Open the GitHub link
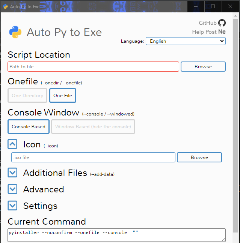This screenshot has width=240, height=243. (x=208, y=23)
